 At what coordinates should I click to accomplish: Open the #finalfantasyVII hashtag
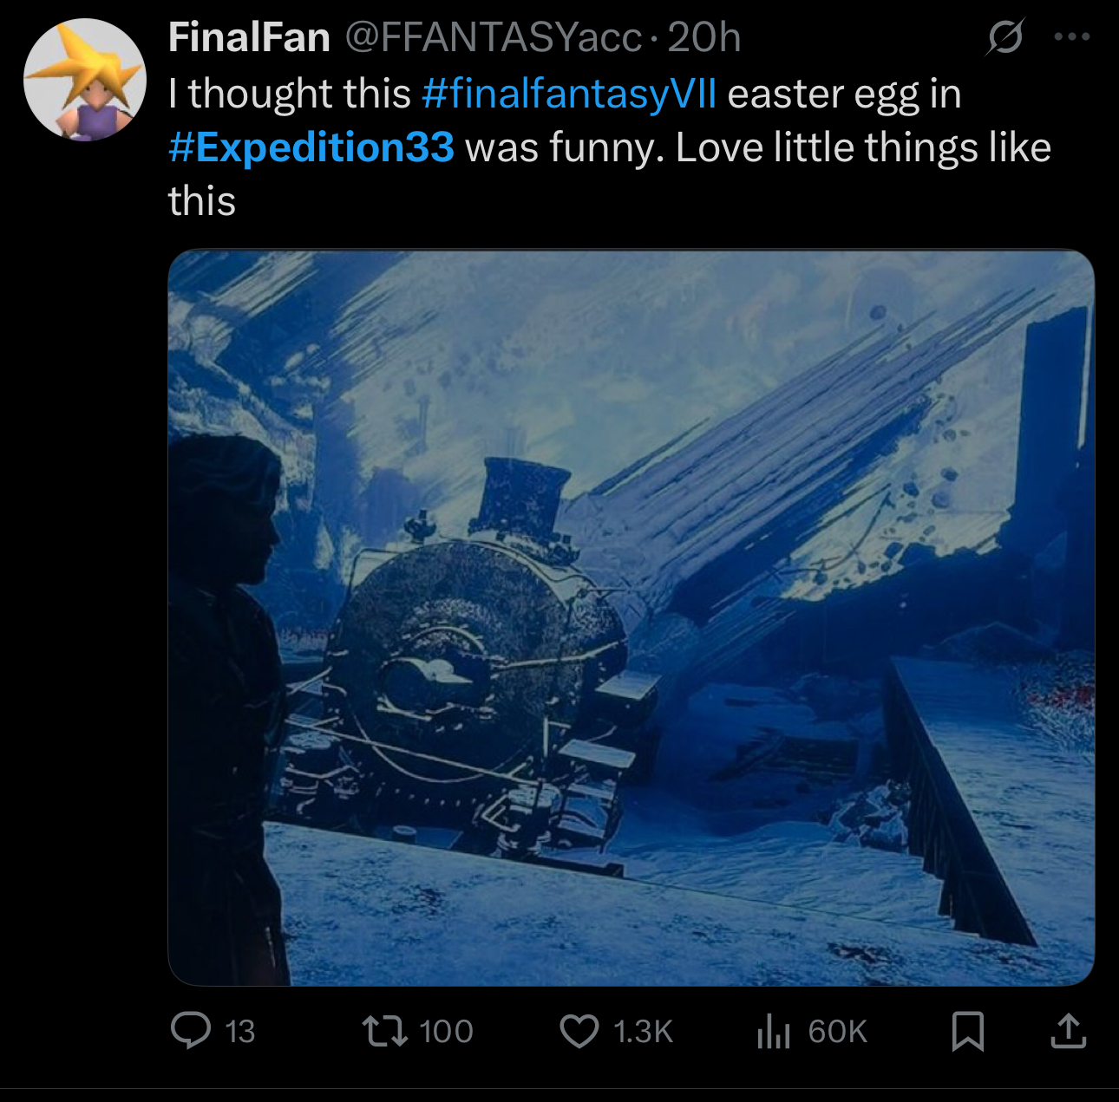point(569,94)
